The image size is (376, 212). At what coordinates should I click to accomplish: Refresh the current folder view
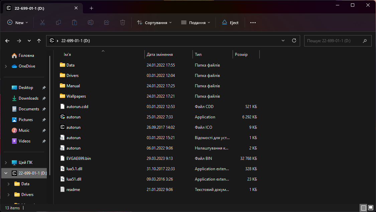294,40
